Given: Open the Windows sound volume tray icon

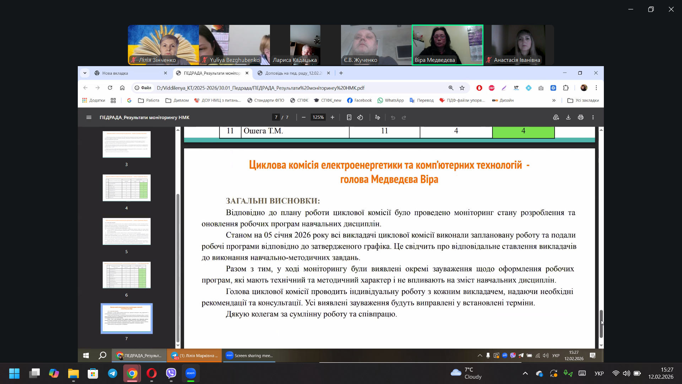Looking at the screenshot, I should click(626, 373).
